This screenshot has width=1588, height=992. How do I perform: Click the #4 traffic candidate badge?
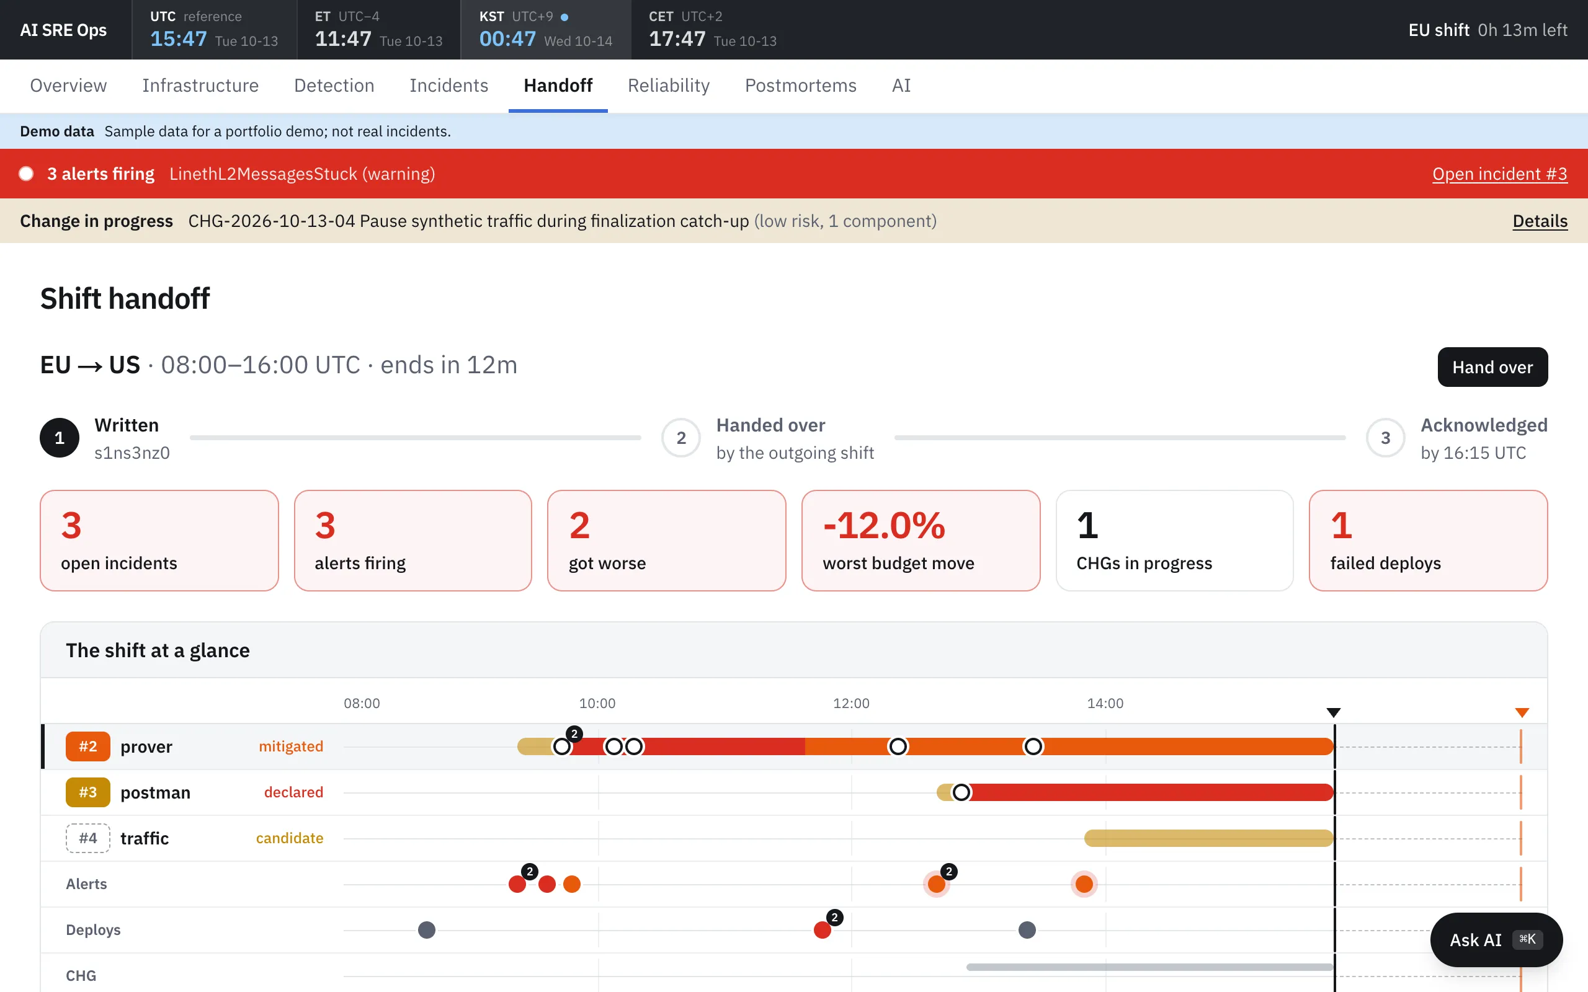[88, 838]
